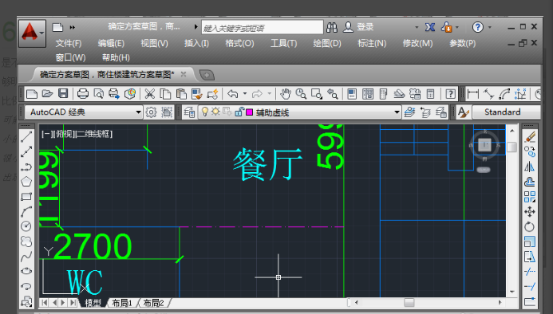Switch to the 布局1 layout tab

[x=122, y=303]
